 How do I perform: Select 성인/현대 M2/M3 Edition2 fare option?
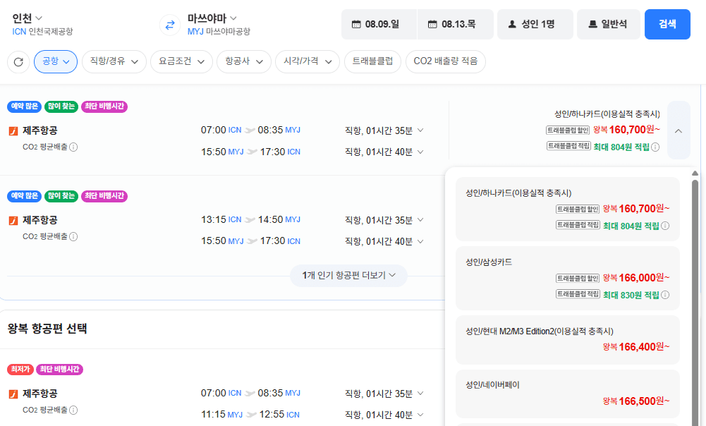coord(567,340)
